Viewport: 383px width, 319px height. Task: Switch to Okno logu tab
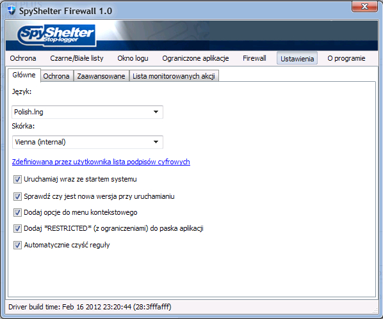pyautogui.click(x=133, y=58)
